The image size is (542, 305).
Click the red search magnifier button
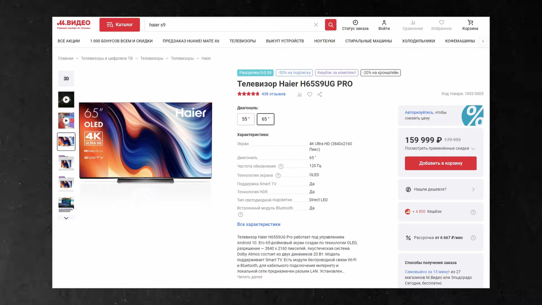click(x=331, y=25)
